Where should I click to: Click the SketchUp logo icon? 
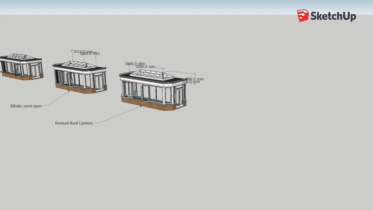click(303, 16)
